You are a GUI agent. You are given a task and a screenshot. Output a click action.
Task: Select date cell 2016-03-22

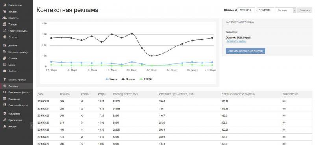(x=43, y=130)
